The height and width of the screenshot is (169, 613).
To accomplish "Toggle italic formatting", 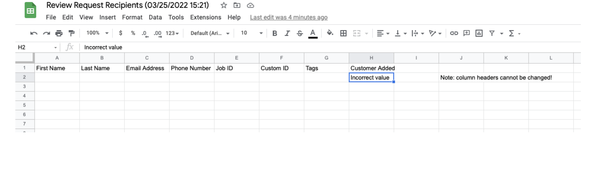I will pyautogui.click(x=288, y=33).
